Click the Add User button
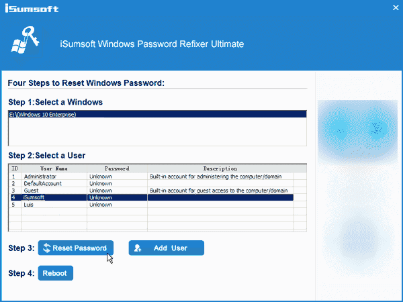 167,248
